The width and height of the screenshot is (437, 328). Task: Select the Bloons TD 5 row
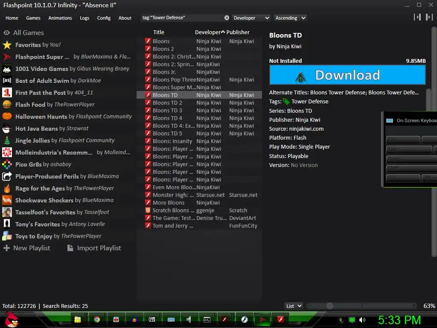tap(199, 134)
